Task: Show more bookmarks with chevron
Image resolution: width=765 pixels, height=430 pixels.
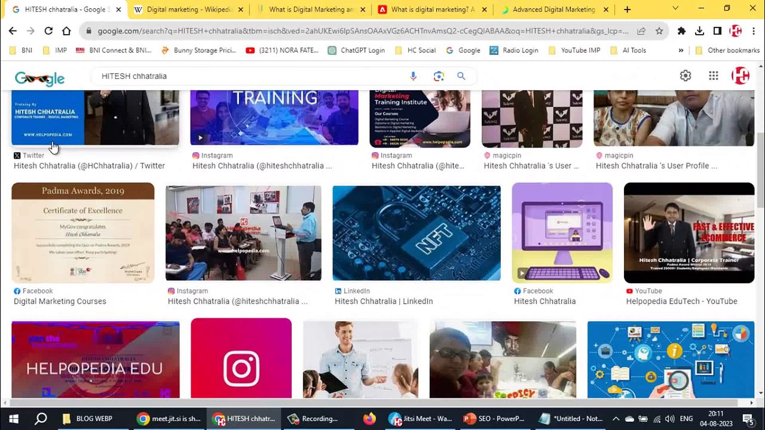Action: coord(681,50)
